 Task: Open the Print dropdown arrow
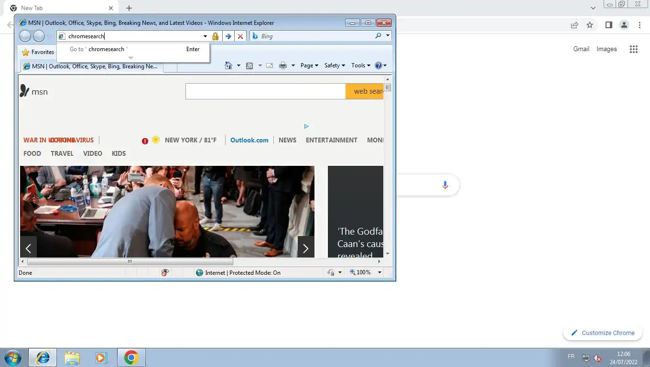click(293, 65)
